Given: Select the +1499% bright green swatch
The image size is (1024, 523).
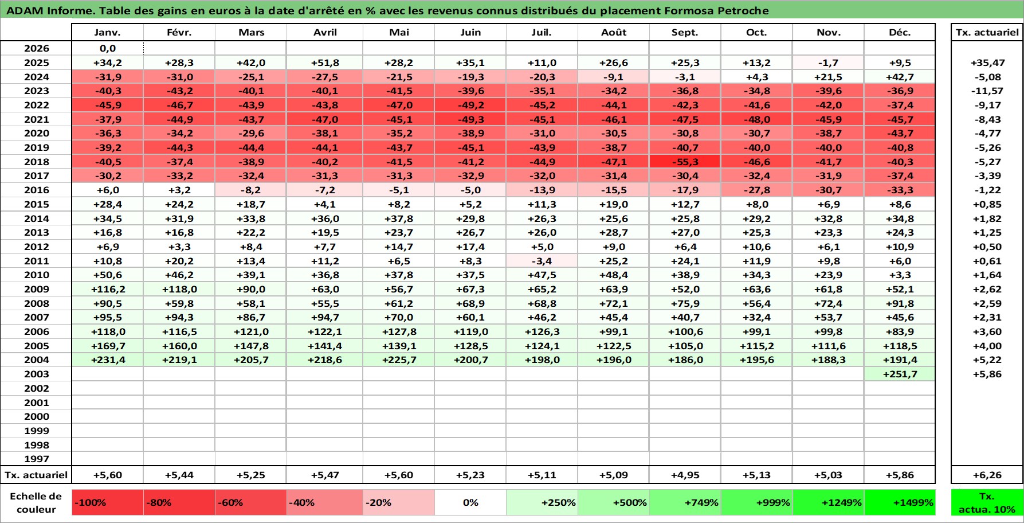Looking at the screenshot, I should coord(900,502).
